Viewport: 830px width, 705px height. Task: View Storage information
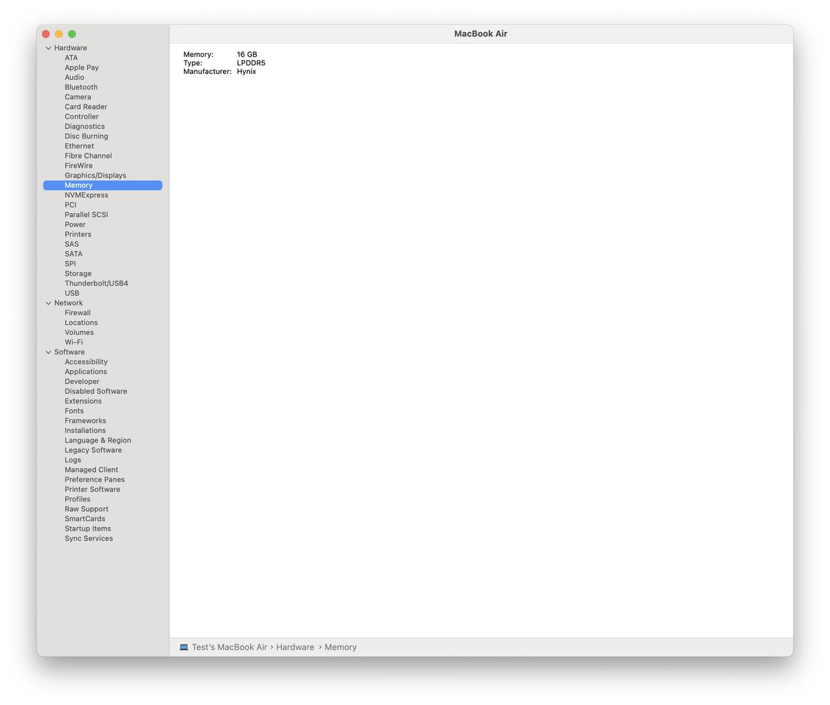(78, 274)
